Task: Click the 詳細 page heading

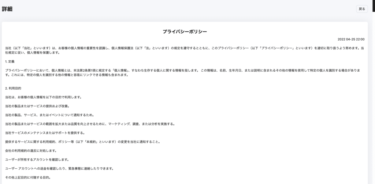Action: click(x=7, y=9)
